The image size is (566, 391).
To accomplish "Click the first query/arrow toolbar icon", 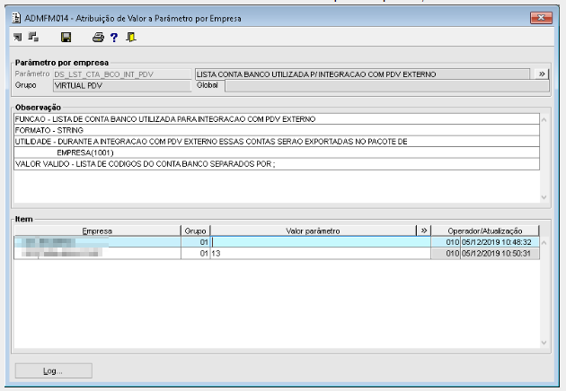I will pyautogui.click(x=17, y=37).
